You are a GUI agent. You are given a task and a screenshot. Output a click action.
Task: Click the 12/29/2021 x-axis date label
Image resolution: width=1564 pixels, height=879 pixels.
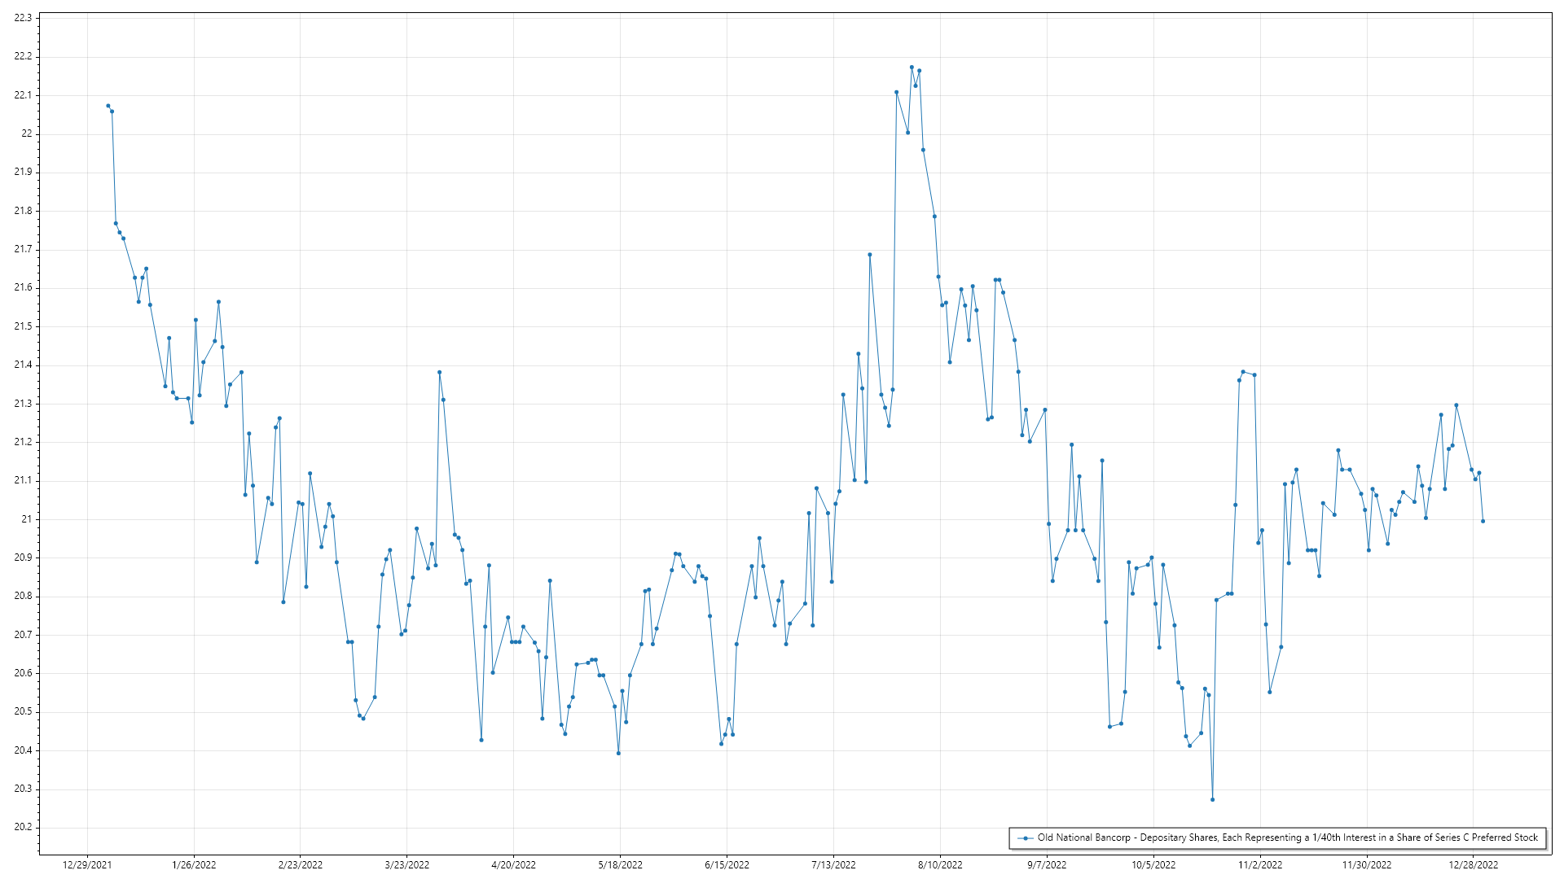(x=87, y=864)
